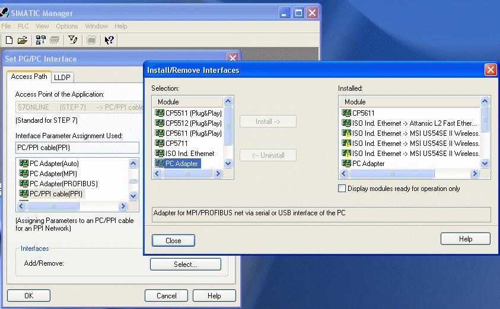Click Selection list scroll up arrow
Screen dimensions: 500x309
click(228, 101)
